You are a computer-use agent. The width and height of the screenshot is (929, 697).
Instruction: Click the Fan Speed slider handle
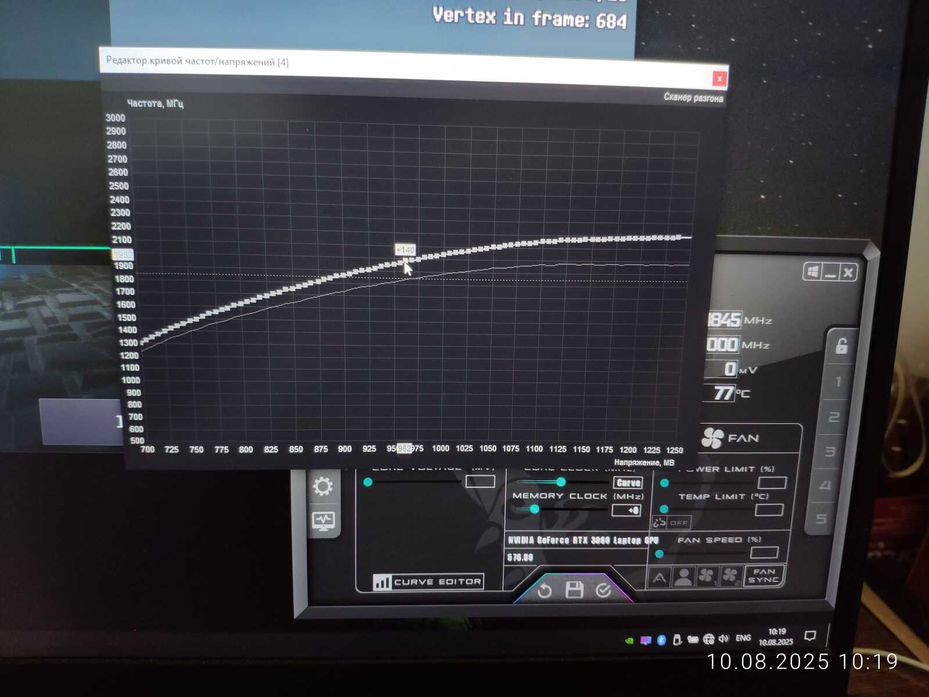pyautogui.click(x=659, y=554)
